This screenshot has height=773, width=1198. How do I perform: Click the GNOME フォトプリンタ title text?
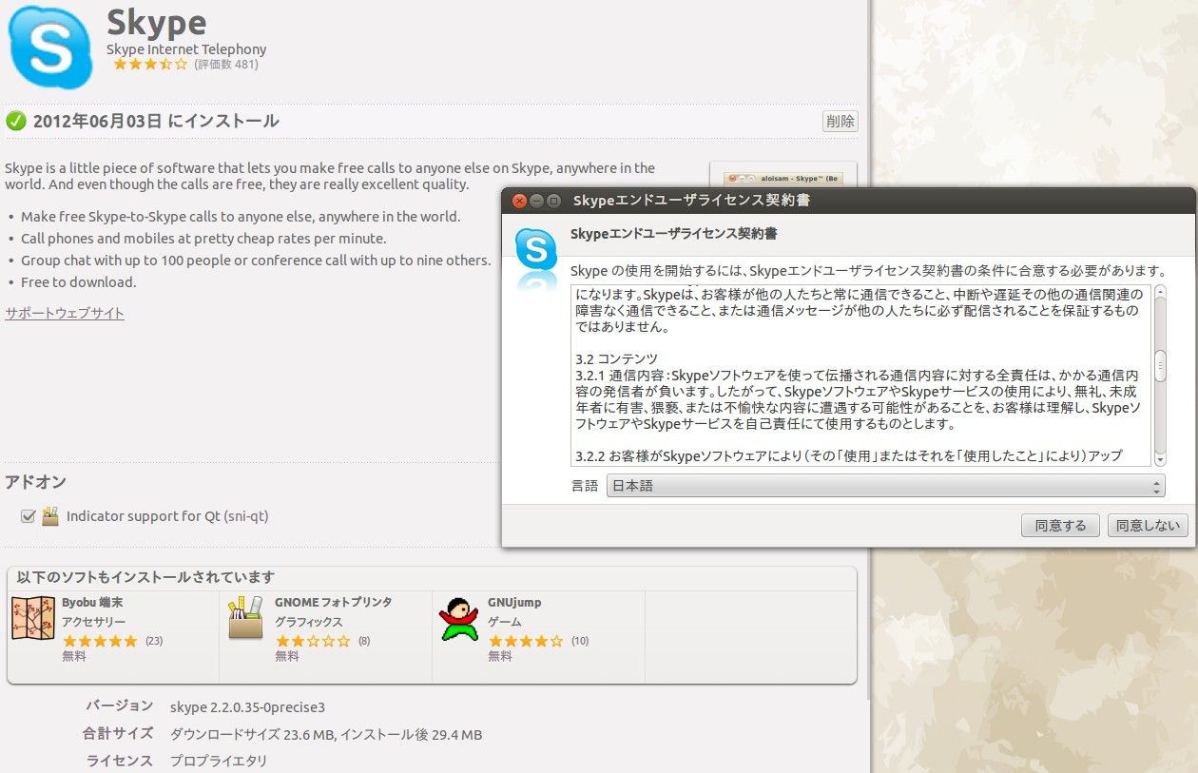click(x=334, y=603)
